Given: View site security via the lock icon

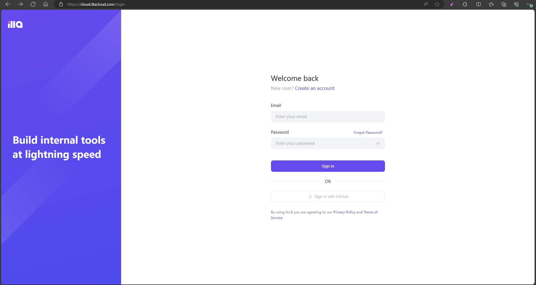Looking at the screenshot, I should pyautogui.click(x=61, y=4).
